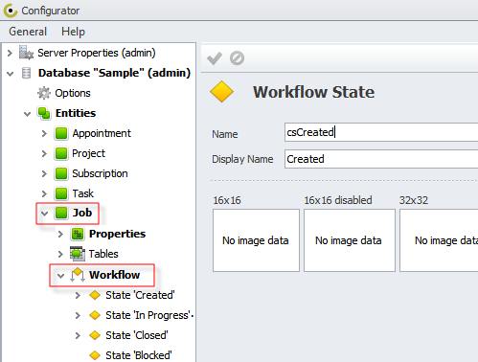Screen dimensions: 478x362
Task: Click the Workflow diagram icon
Action: tap(78, 275)
